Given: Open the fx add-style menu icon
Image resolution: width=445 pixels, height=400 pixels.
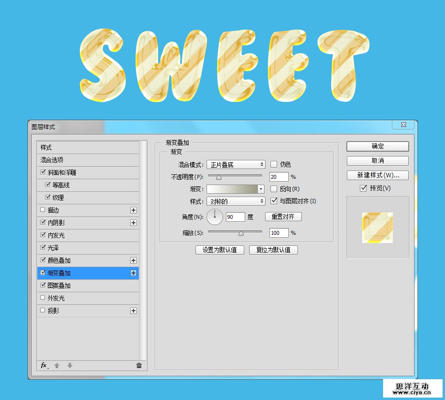Looking at the screenshot, I should click(x=44, y=365).
